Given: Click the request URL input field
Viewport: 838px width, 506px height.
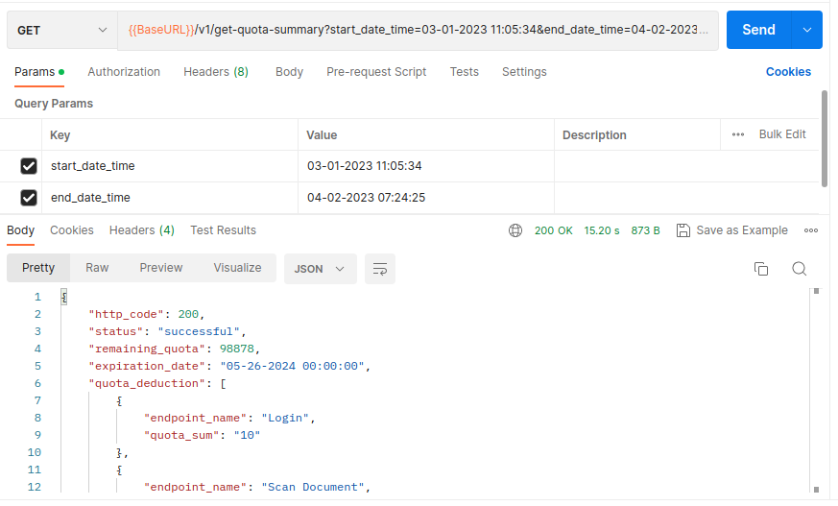Looking at the screenshot, I should click(x=418, y=31).
